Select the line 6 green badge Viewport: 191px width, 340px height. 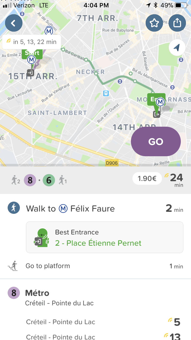point(49,180)
